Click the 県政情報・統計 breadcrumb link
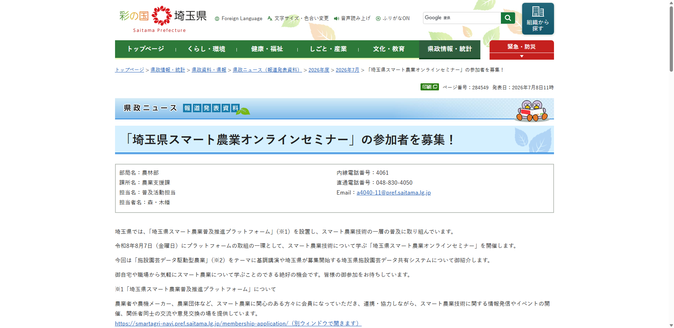674x328 pixels. 168,70
